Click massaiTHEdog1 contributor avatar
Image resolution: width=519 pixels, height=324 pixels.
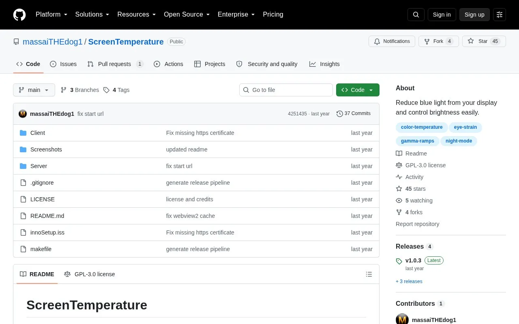402,320
